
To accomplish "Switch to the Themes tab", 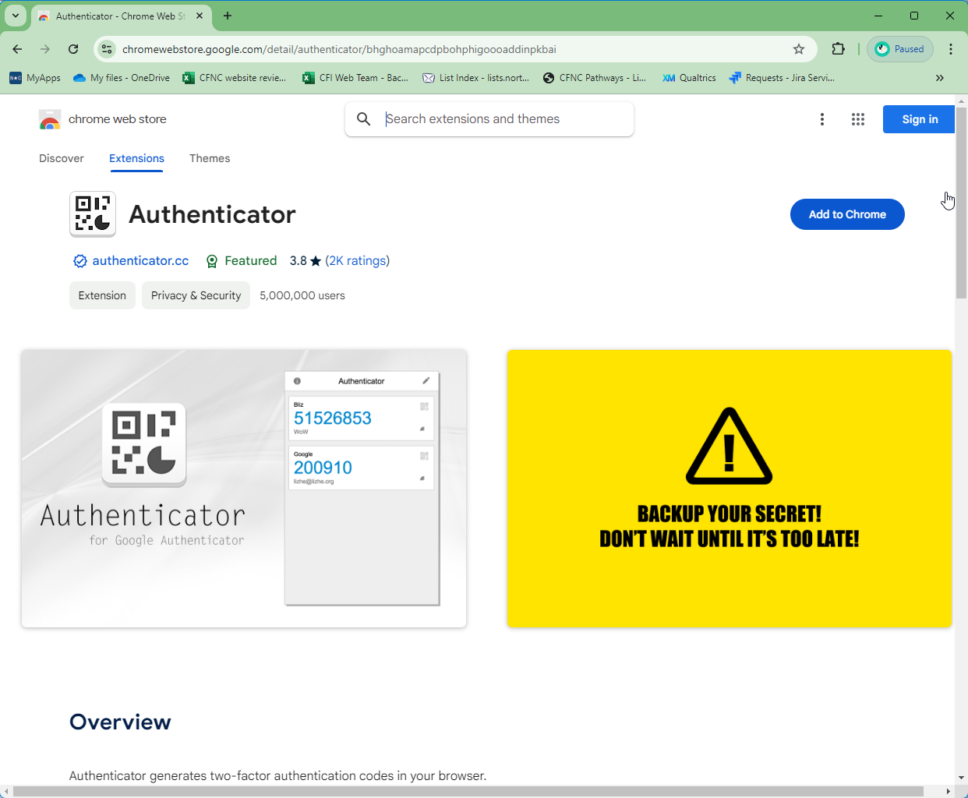I will coord(210,158).
